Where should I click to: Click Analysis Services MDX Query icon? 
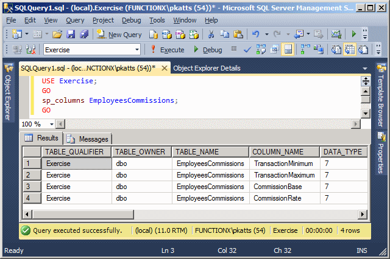pyautogui.click(x=166, y=34)
